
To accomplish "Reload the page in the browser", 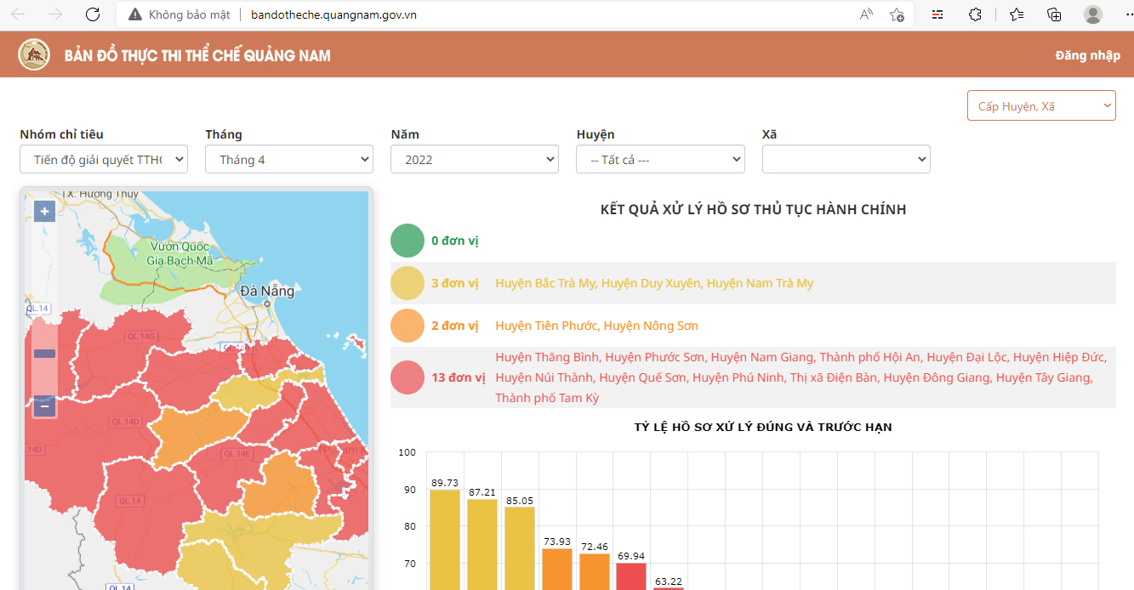I will pyautogui.click(x=94, y=14).
